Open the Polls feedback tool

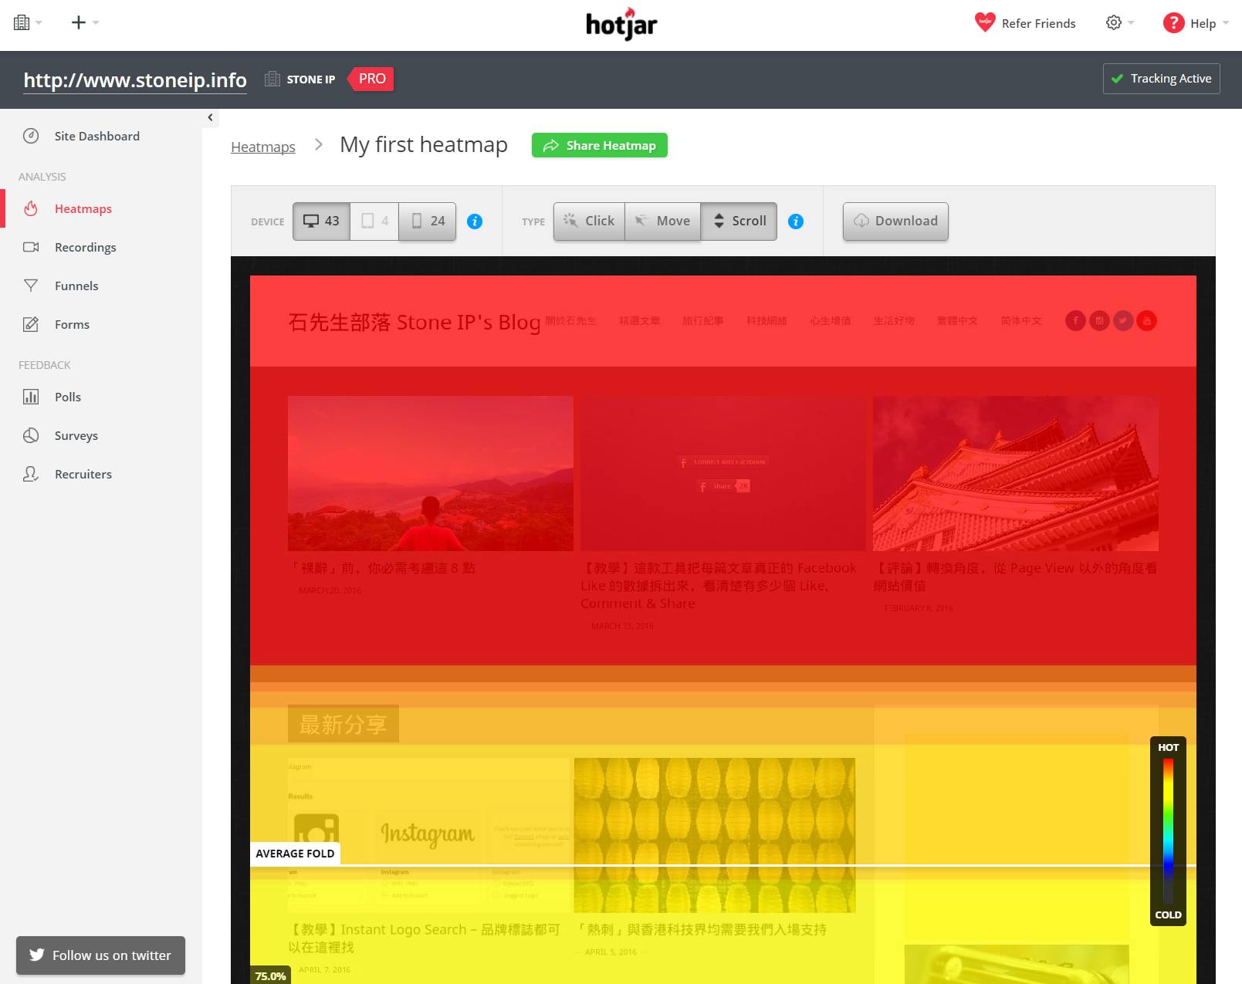pos(67,397)
